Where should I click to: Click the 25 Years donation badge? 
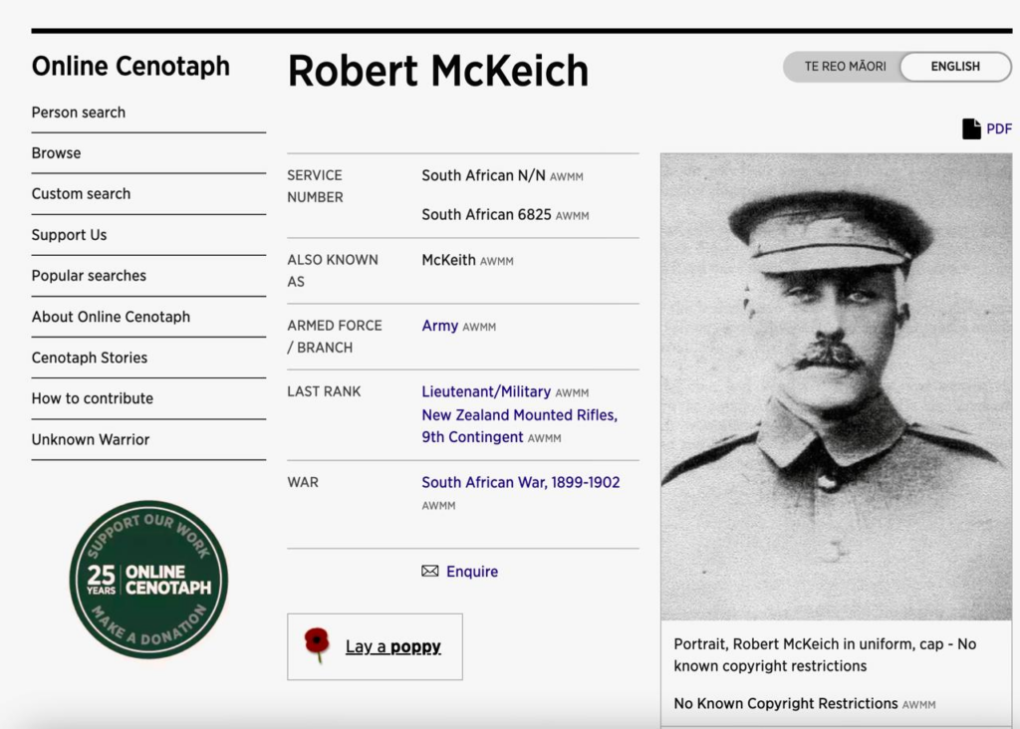148,579
